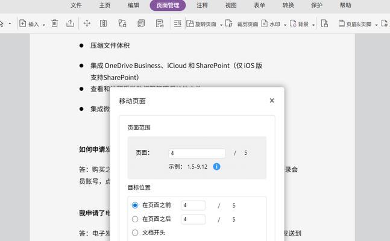Click the 水印 watermark icon
390x241 pixels.
pyautogui.click(x=265, y=23)
